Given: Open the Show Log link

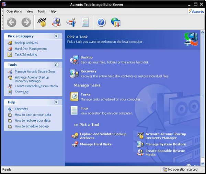Looking at the screenshot, I should click(x=22, y=92).
